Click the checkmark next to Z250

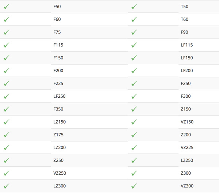click(7, 160)
